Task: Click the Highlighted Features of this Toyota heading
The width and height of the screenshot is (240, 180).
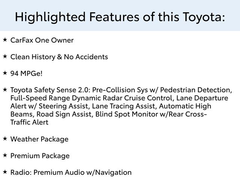Action: [x=120, y=17]
